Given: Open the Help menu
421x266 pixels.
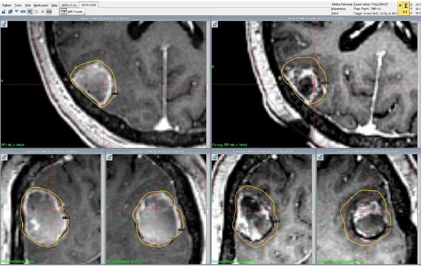Looking at the screenshot, I should pos(54,5).
